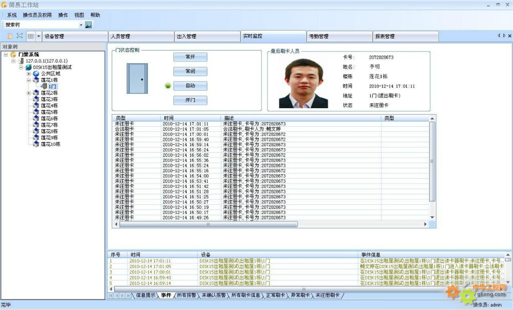Open the 搜索树 combo box dropdown
This screenshot has height=310, width=513.
tap(81, 25)
